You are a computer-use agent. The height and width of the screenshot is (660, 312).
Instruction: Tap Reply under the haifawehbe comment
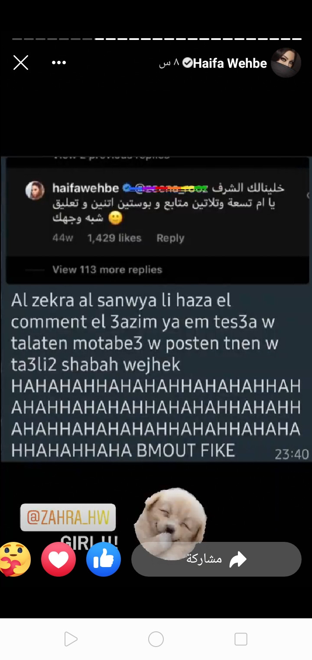pos(170,238)
